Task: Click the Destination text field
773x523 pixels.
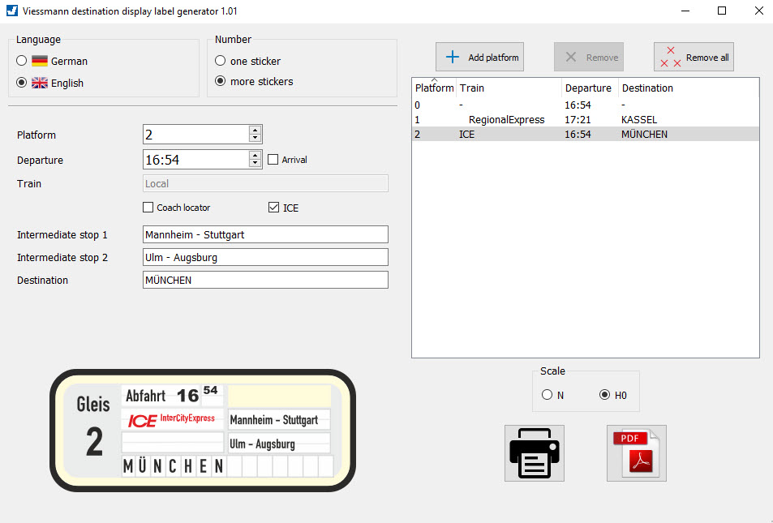Action: tap(265, 280)
